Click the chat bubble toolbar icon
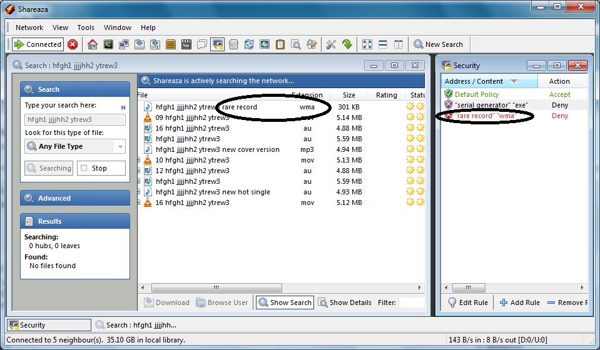This screenshot has width=600, height=350. pos(201,44)
